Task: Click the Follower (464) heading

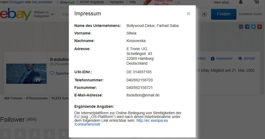Action: pos(18,120)
